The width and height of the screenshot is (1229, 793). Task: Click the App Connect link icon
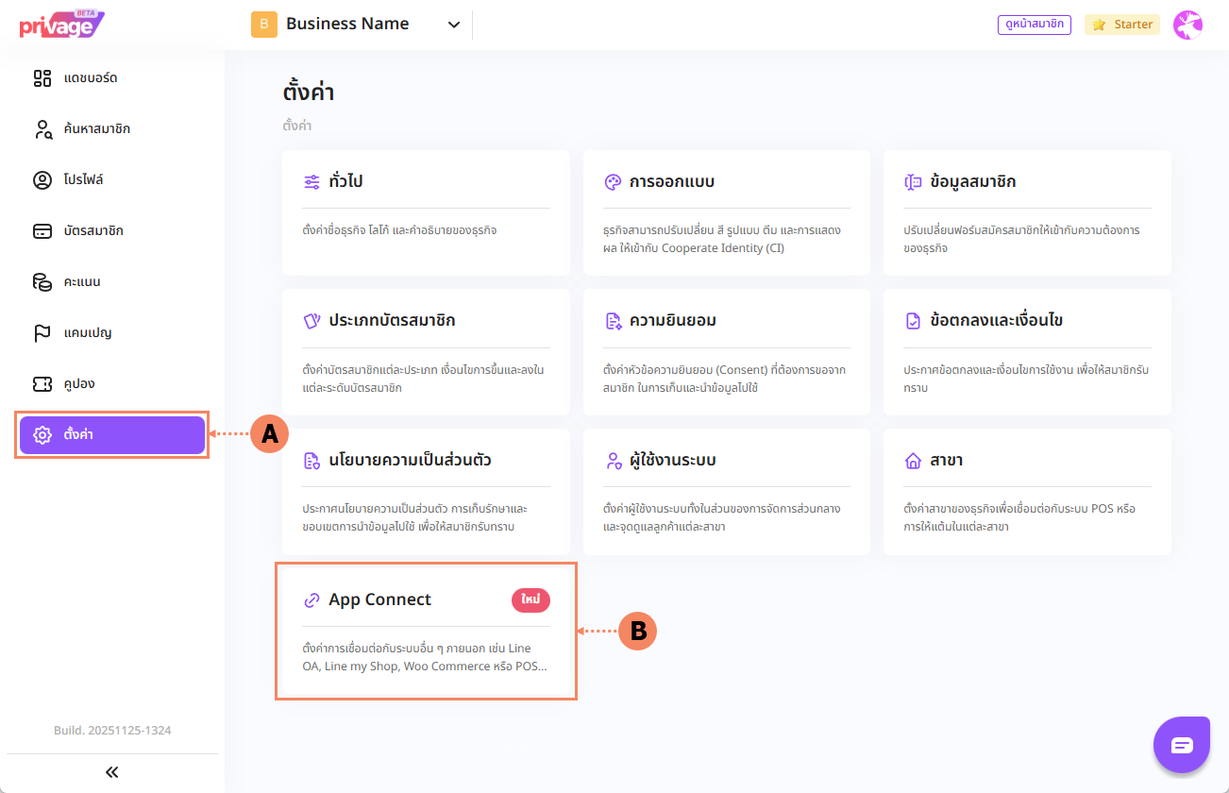click(x=311, y=600)
